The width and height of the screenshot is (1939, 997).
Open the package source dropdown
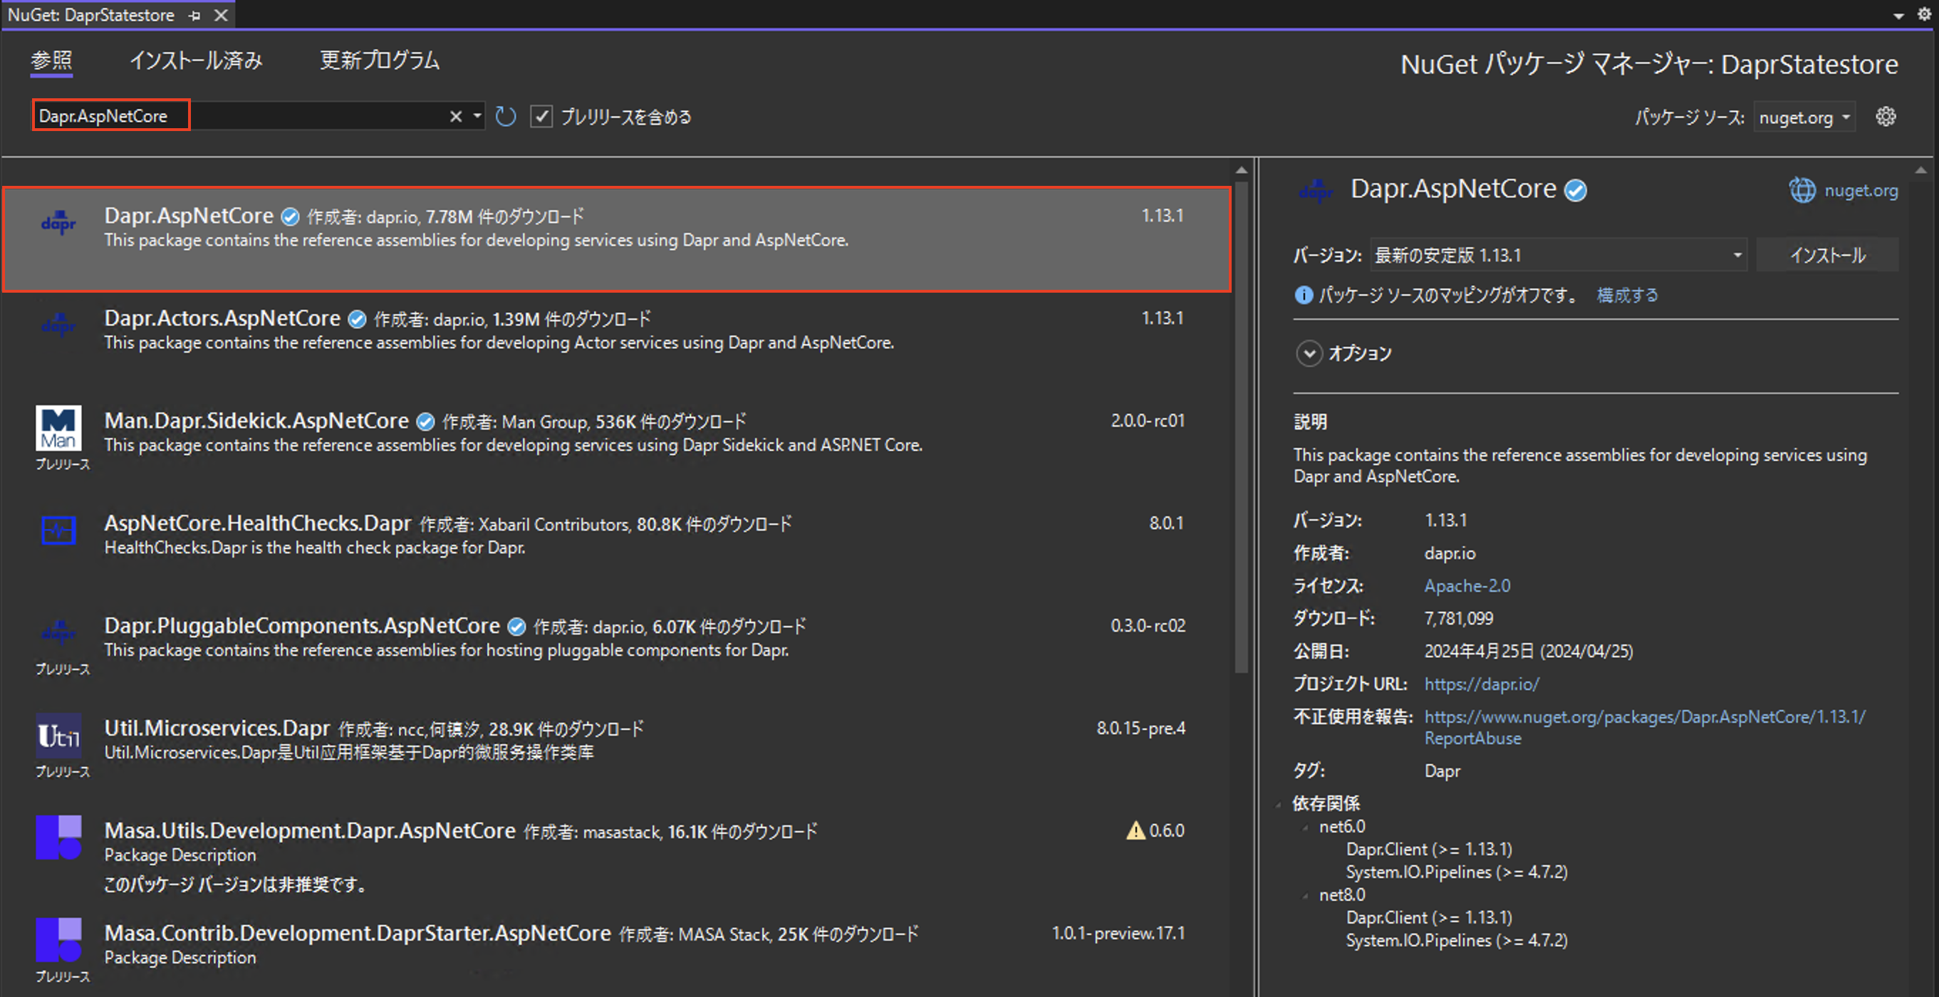[1804, 118]
